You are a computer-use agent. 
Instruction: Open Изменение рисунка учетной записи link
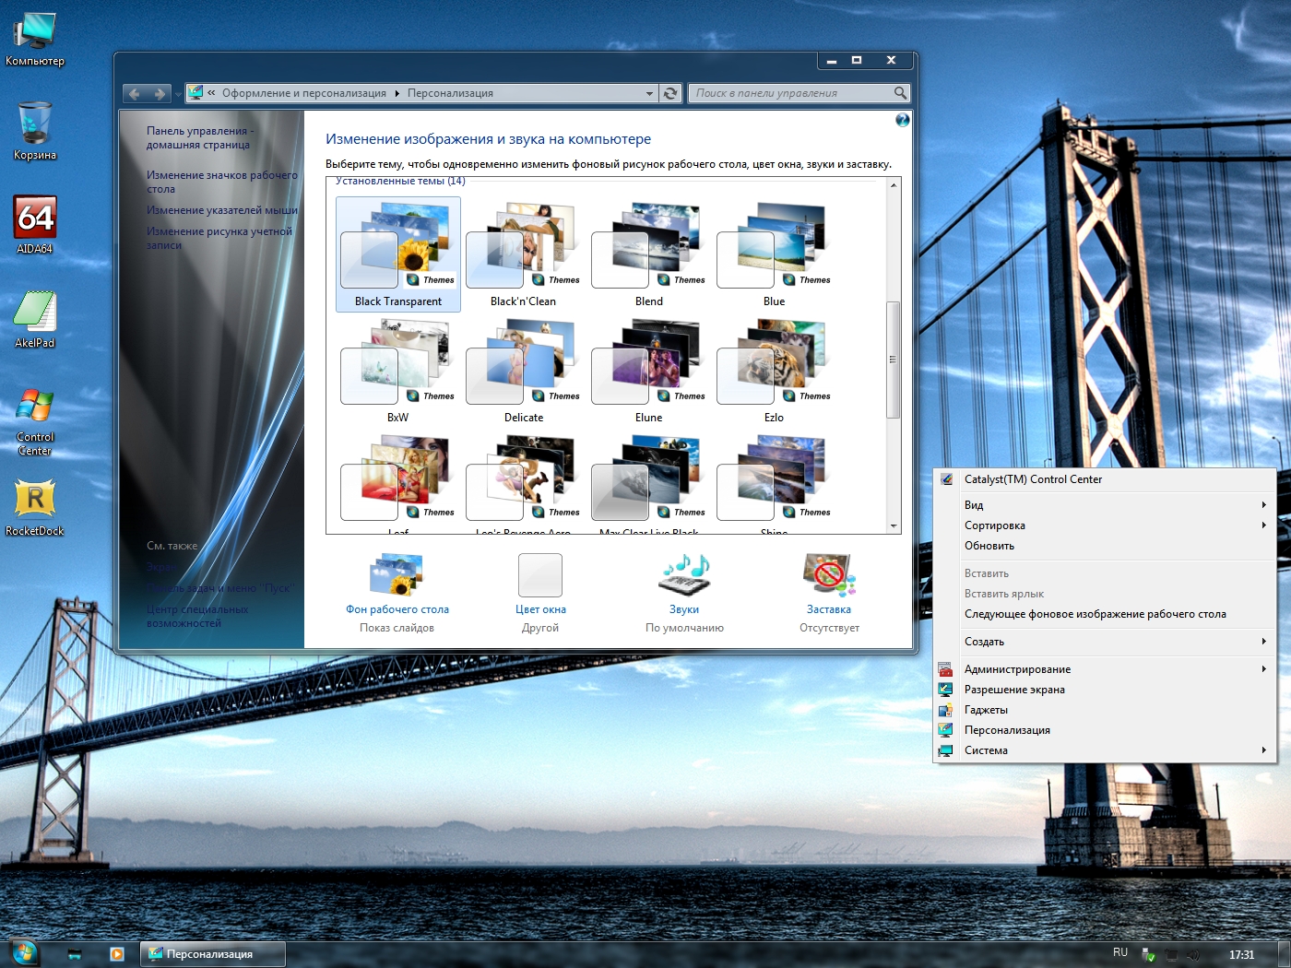pyautogui.click(x=219, y=238)
